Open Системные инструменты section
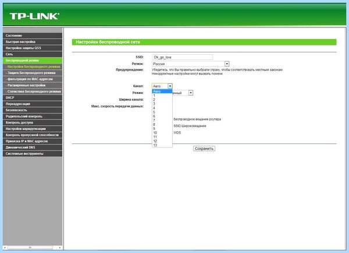The width and height of the screenshot is (349, 253). [x=33, y=154]
